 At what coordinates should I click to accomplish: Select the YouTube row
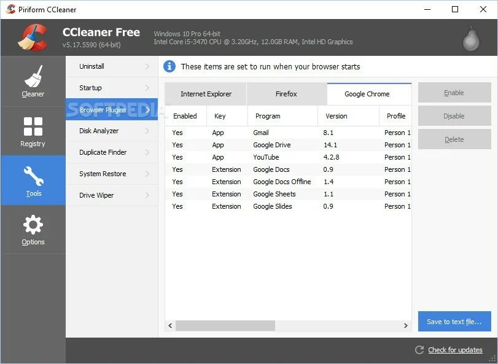point(288,157)
